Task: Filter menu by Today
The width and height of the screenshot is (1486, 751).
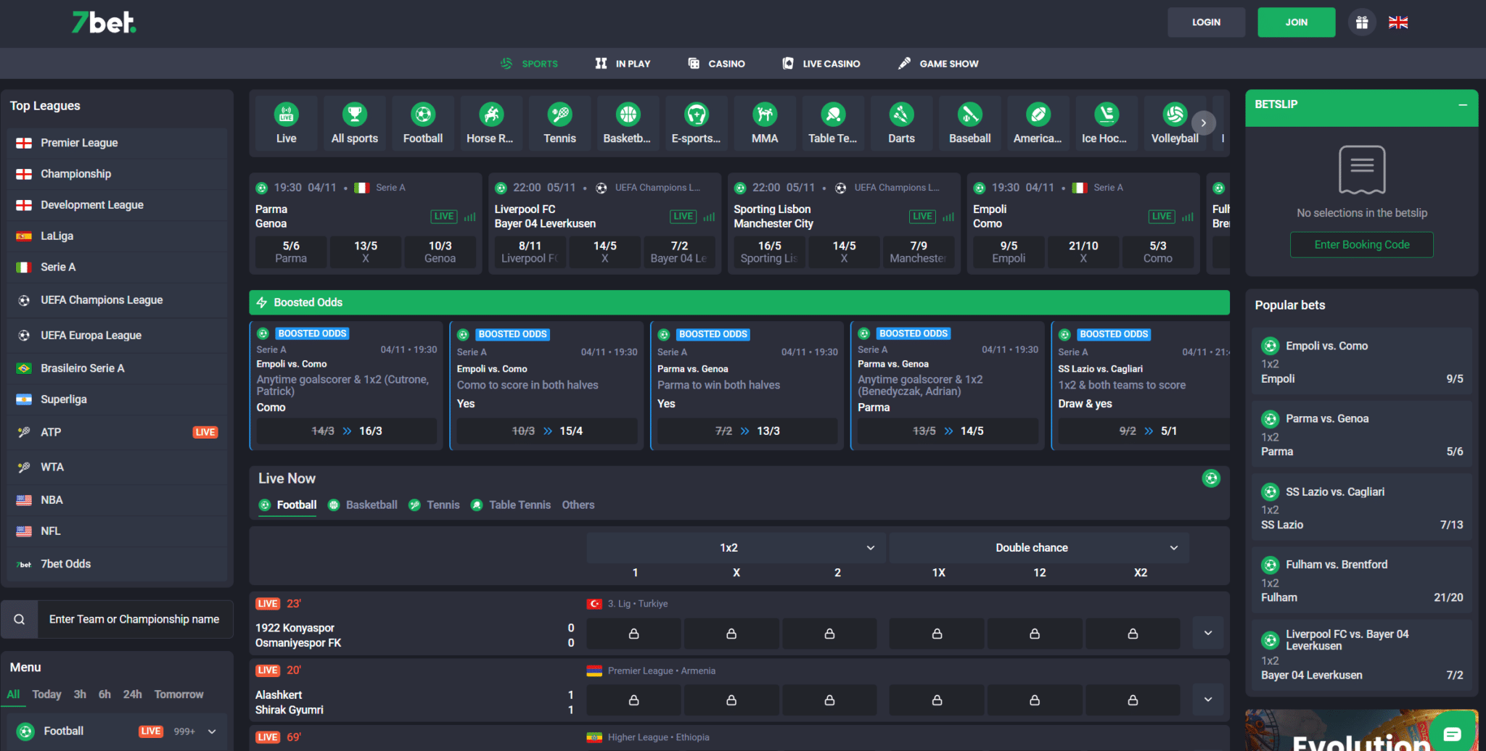Action: tap(46, 694)
